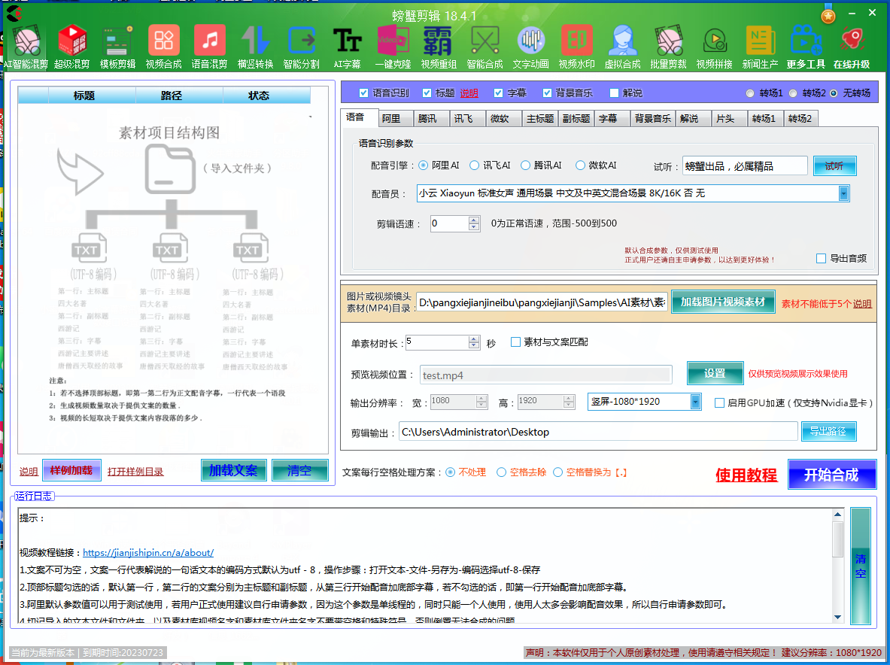The image size is (890, 665).
Task: Click the 试听 sample text input field
Action: click(x=744, y=166)
